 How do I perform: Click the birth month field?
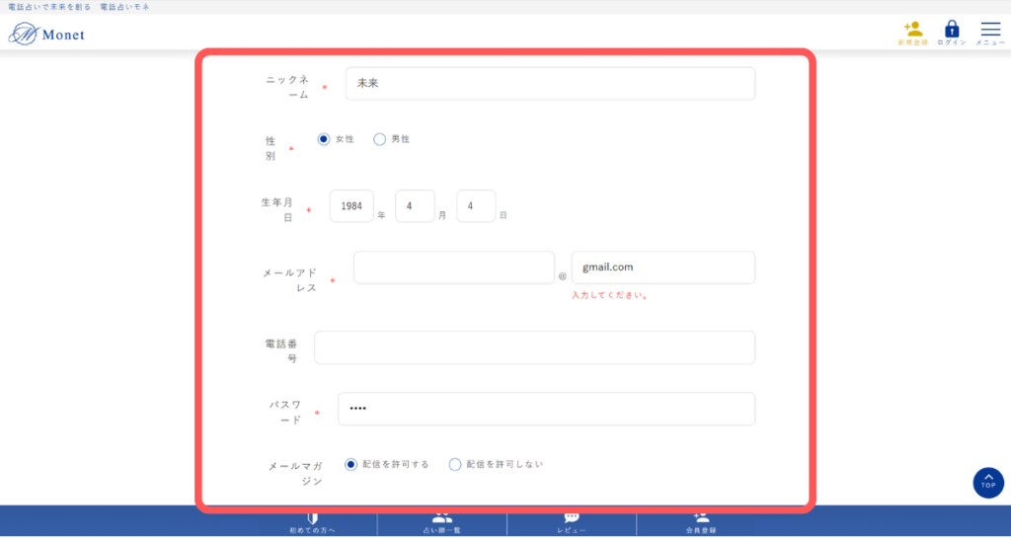pyautogui.click(x=415, y=206)
